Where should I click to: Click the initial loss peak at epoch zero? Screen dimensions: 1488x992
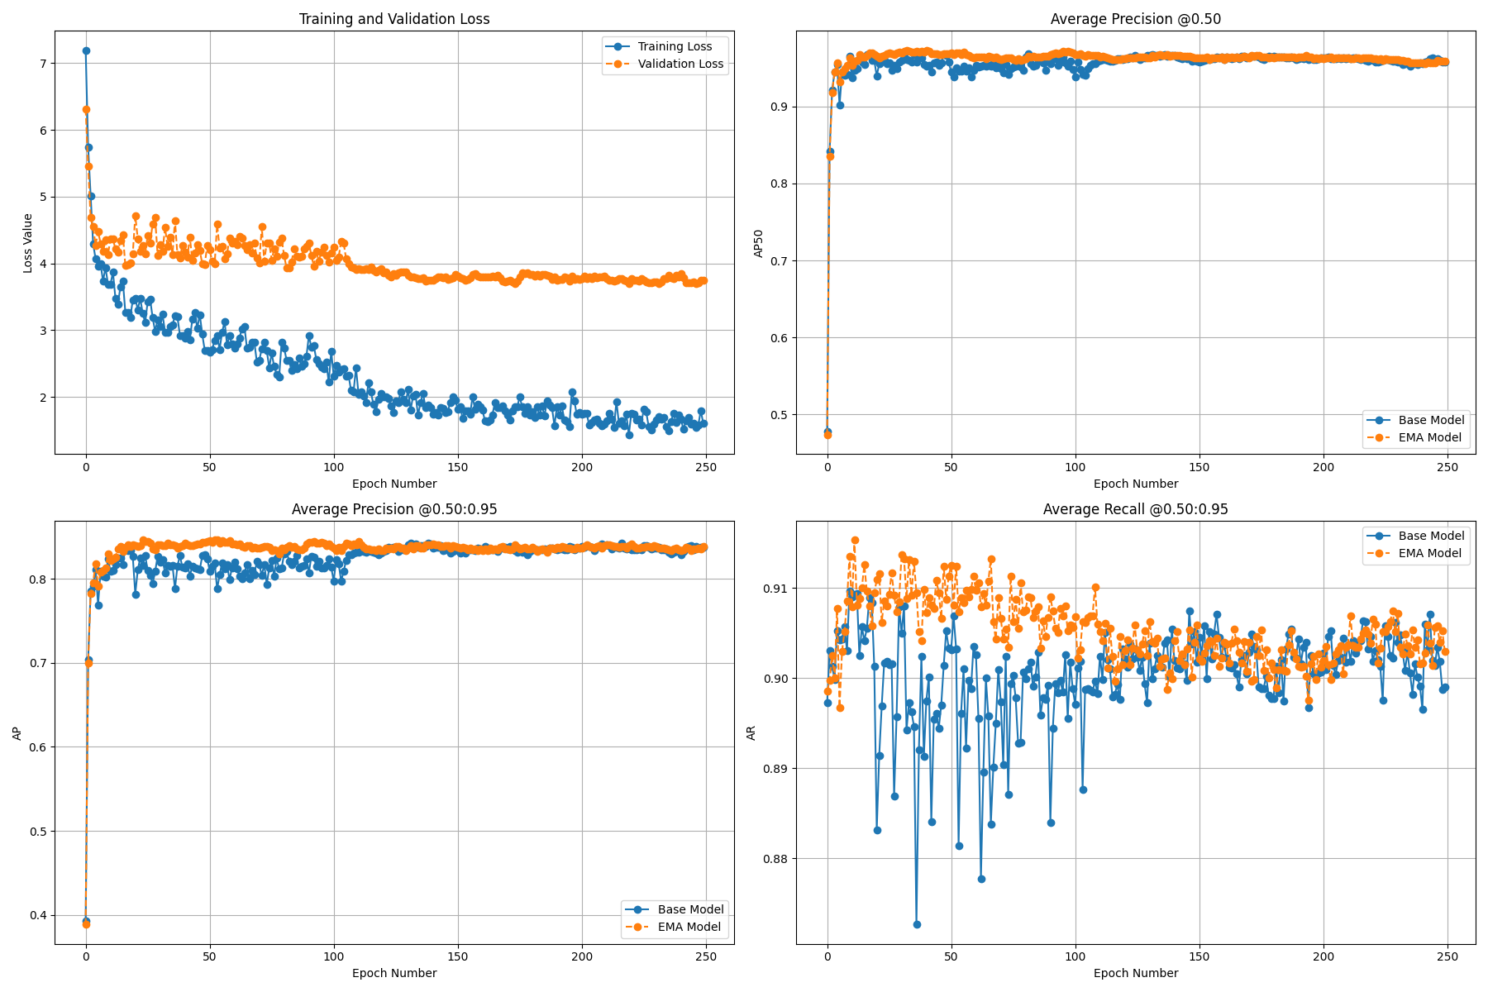[85, 50]
